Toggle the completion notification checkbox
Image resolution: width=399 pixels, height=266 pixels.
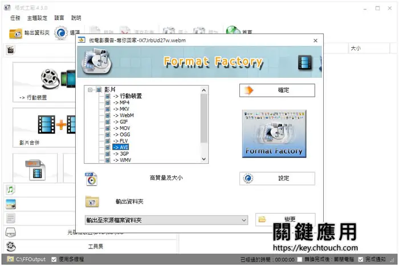[361, 259]
